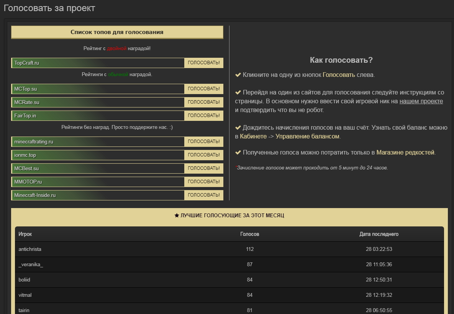
Task: Click the vote button for minecraftrating.ru
Action: tap(203, 142)
